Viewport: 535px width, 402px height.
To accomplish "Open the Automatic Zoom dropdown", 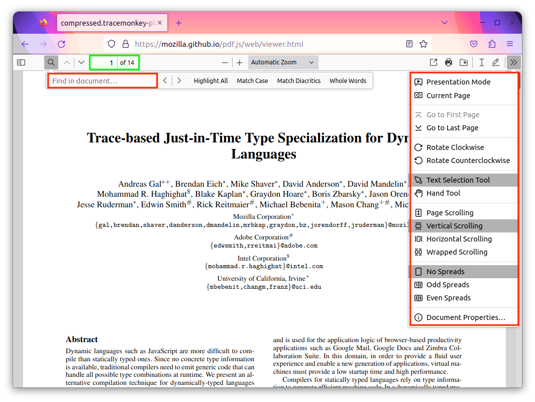I will pos(282,62).
